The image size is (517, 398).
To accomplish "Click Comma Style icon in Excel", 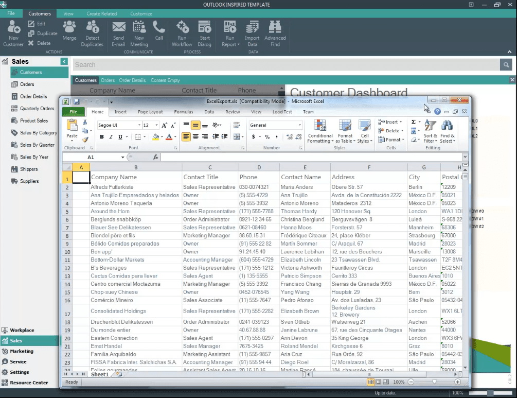I will coord(277,136).
